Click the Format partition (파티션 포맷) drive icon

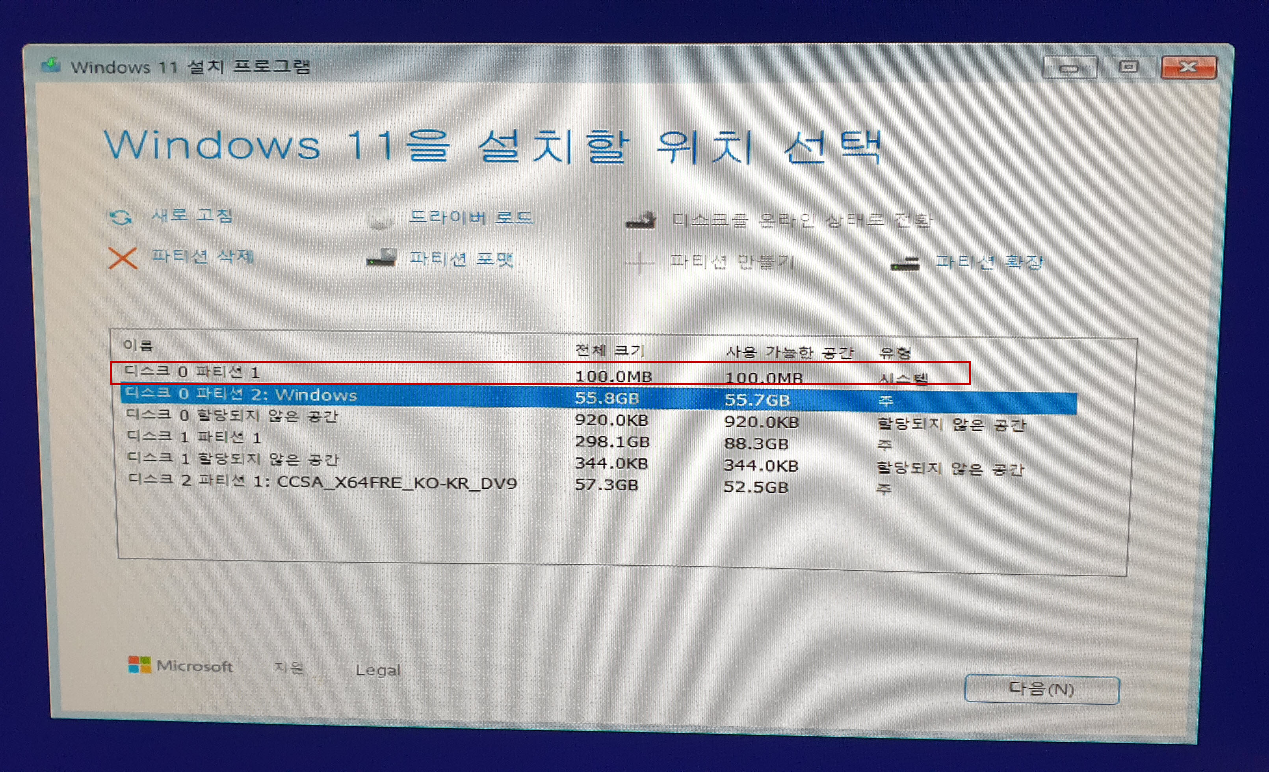pyautogui.click(x=382, y=258)
